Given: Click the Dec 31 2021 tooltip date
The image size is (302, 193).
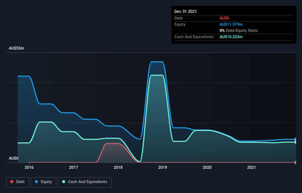Looking at the screenshot, I should [x=185, y=11].
